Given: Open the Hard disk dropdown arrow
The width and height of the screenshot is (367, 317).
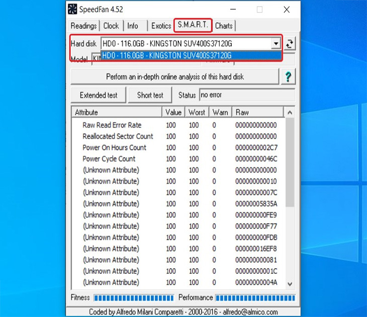Looking at the screenshot, I should [276, 44].
